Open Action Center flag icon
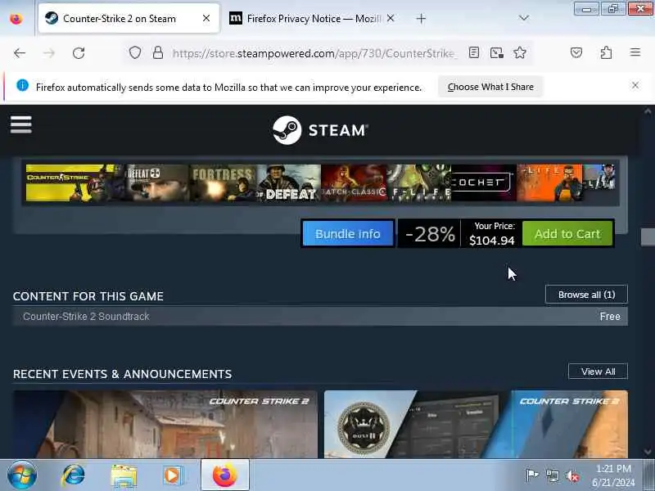The image size is (655, 491). coord(531,475)
